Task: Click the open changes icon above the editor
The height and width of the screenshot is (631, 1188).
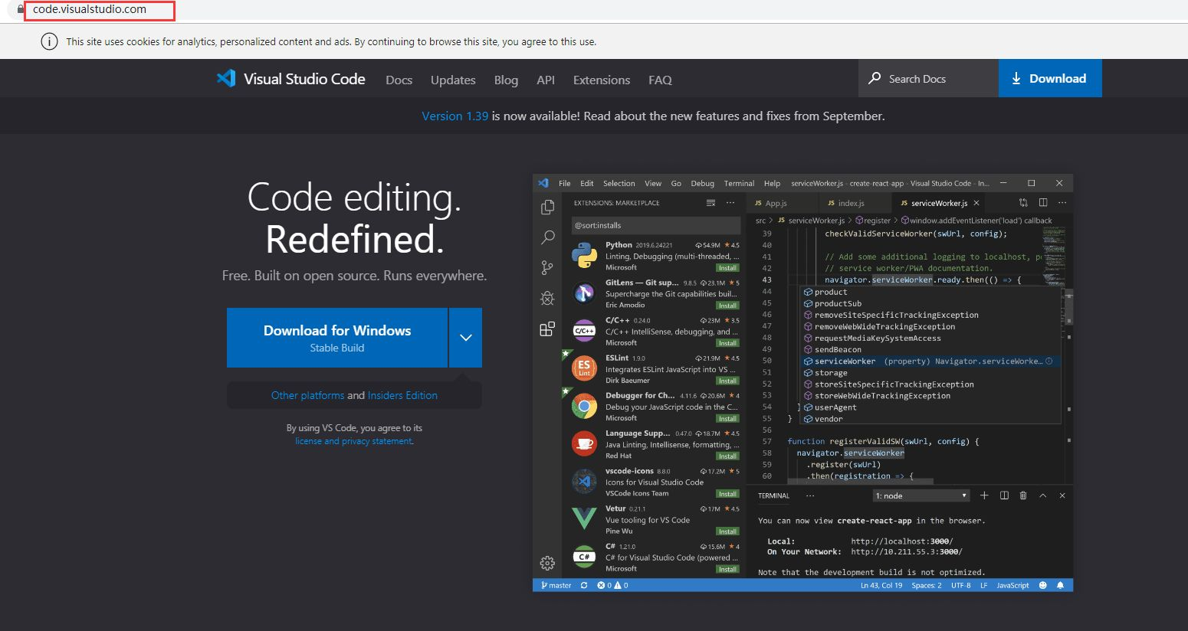Action: (1023, 203)
